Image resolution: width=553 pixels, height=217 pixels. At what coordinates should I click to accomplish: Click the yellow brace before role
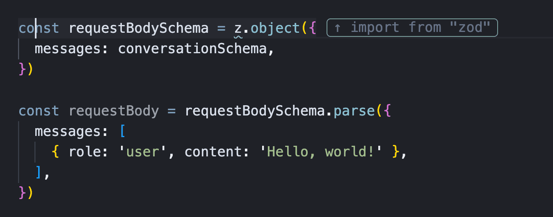click(x=56, y=152)
